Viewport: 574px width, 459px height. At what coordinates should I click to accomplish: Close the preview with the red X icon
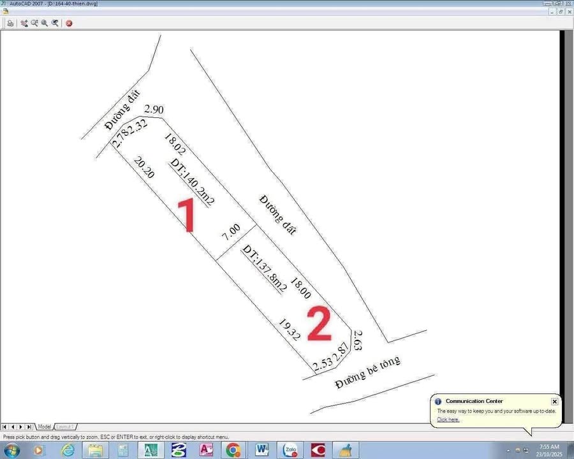(69, 23)
